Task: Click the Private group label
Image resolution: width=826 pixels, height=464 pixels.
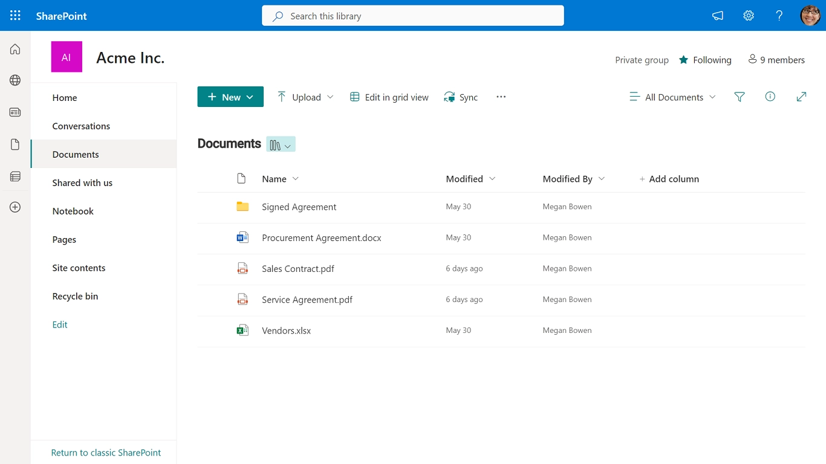Action: click(x=642, y=60)
